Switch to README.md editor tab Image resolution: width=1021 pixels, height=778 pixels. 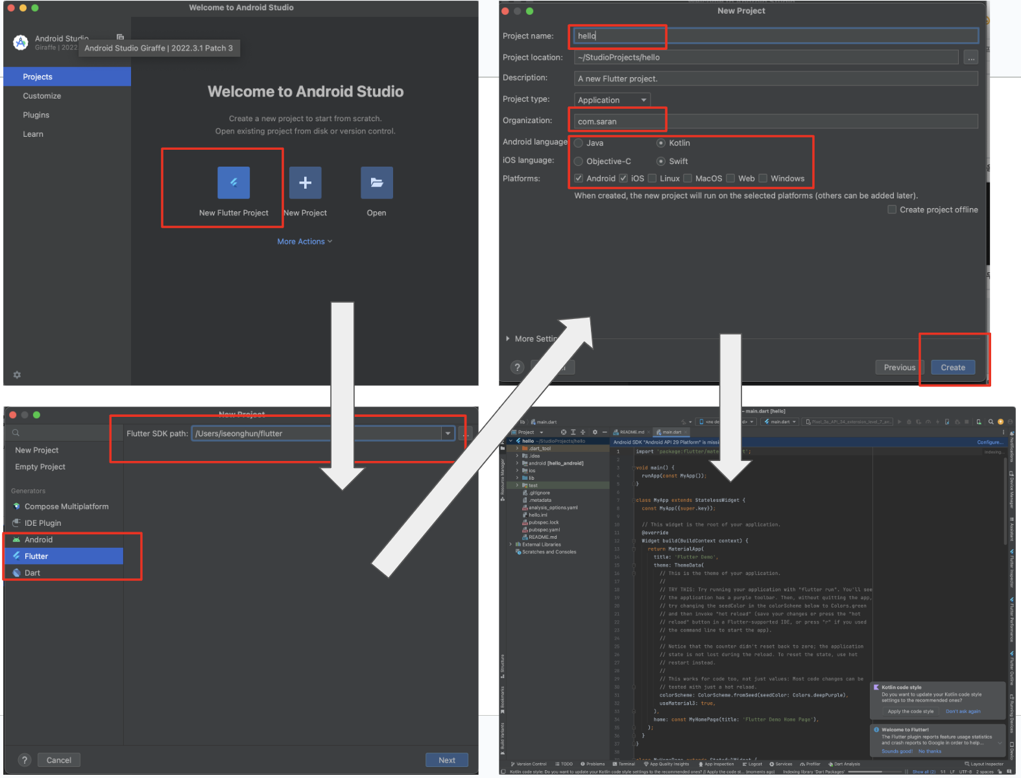pyautogui.click(x=631, y=432)
